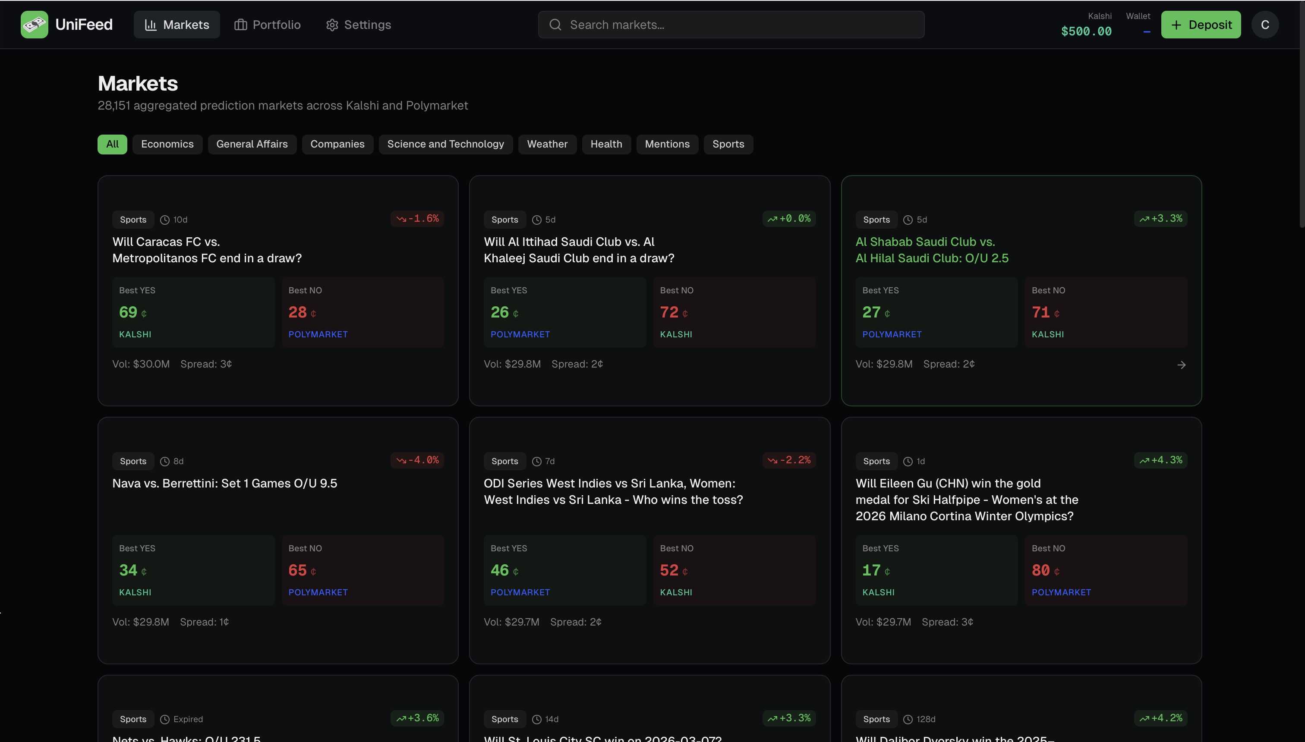Open the Portfolio tab
This screenshot has width=1305, height=742.
click(267, 25)
